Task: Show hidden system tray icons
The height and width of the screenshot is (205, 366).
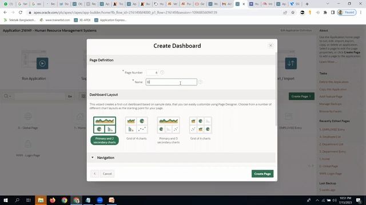Action: click(317, 200)
